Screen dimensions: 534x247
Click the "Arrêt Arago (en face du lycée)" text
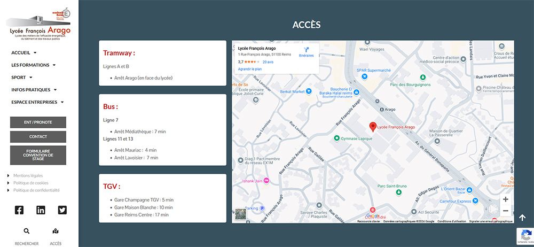pos(143,78)
